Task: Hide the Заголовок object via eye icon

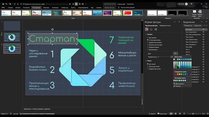Action: pyautogui.click(x=203, y=30)
